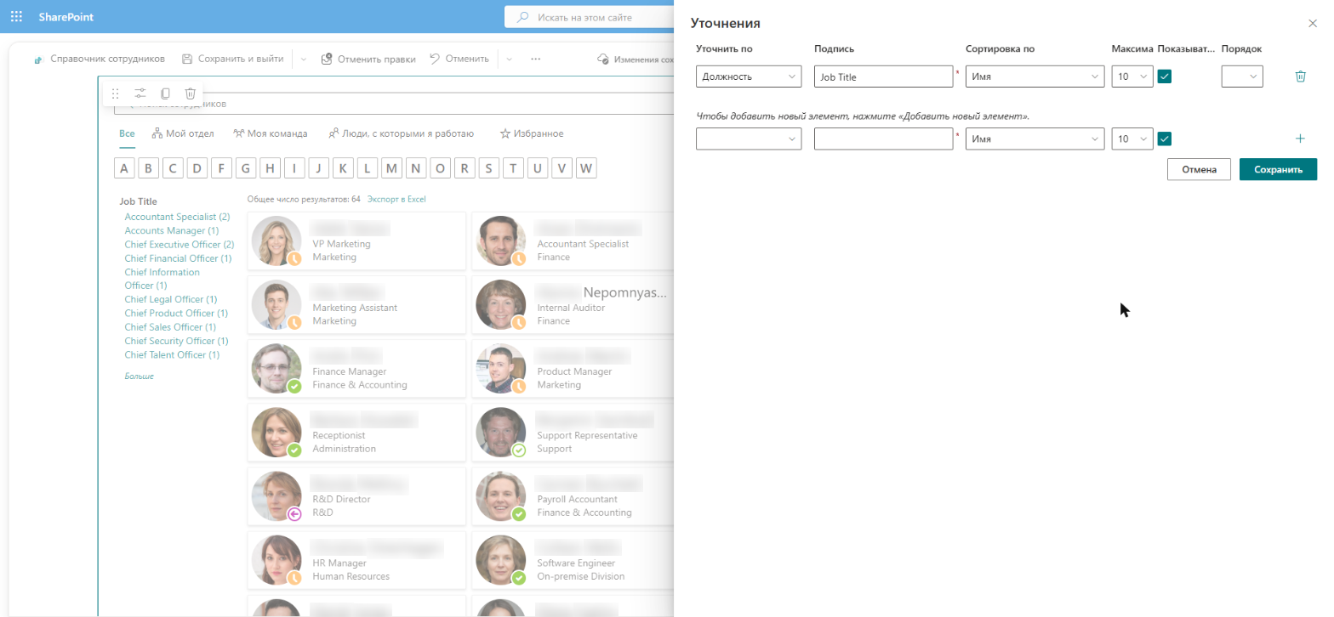Click Сохранить и выйти in toolbar
Screen dimensions: 1334x617
[x=232, y=59]
